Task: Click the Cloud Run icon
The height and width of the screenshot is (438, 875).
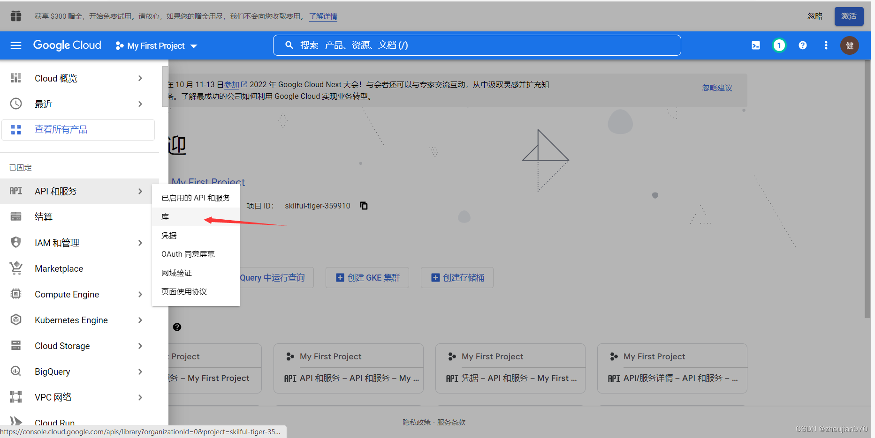Action: (x=16, y=422)
